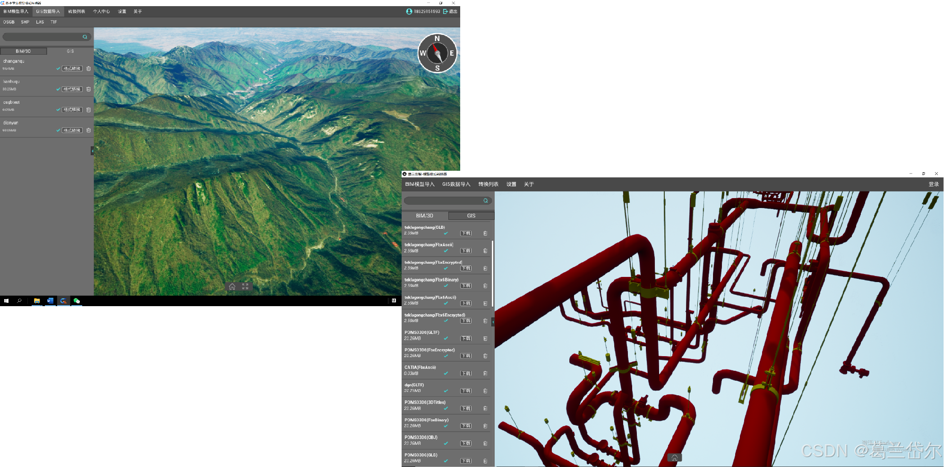Click 登录 in the pipe model window
This screenshot has width=944, height=467.
click(934, 184)
